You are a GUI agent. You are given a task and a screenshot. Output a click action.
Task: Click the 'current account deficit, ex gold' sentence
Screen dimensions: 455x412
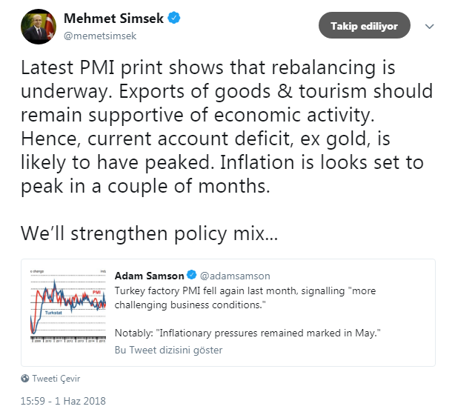pos(214,138)
